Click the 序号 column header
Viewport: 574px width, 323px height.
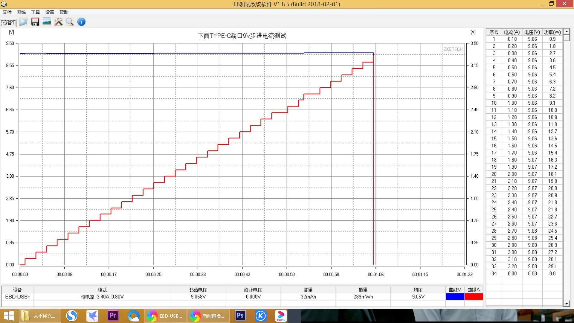(x=494, y=32)
